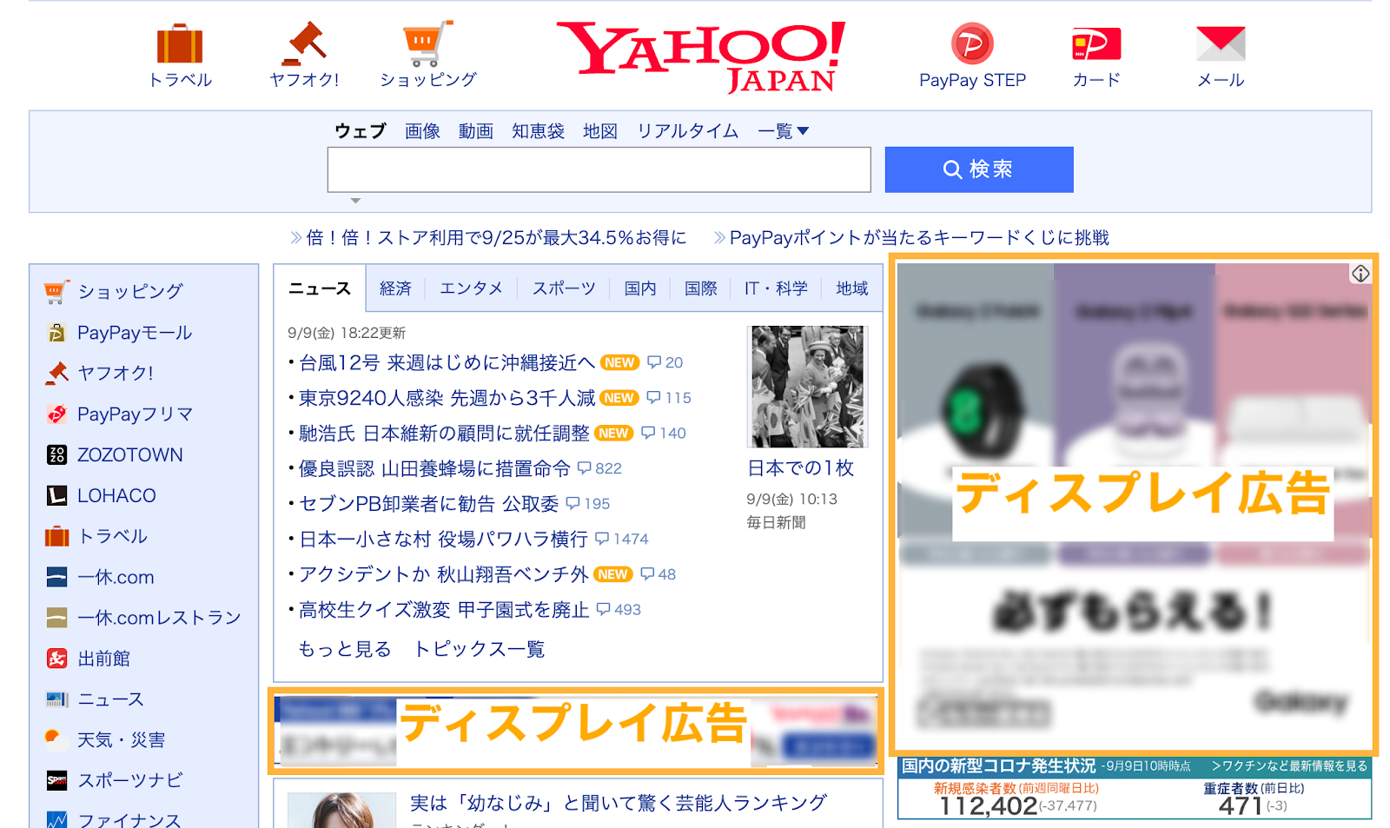Image resolution: width=1390 pixels, height=828 pixels.
Task: Click sidebar ニュース icon
Action: (x=56, y=699)
